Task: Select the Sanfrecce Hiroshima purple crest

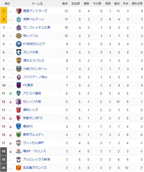Action: coord(19,28)
